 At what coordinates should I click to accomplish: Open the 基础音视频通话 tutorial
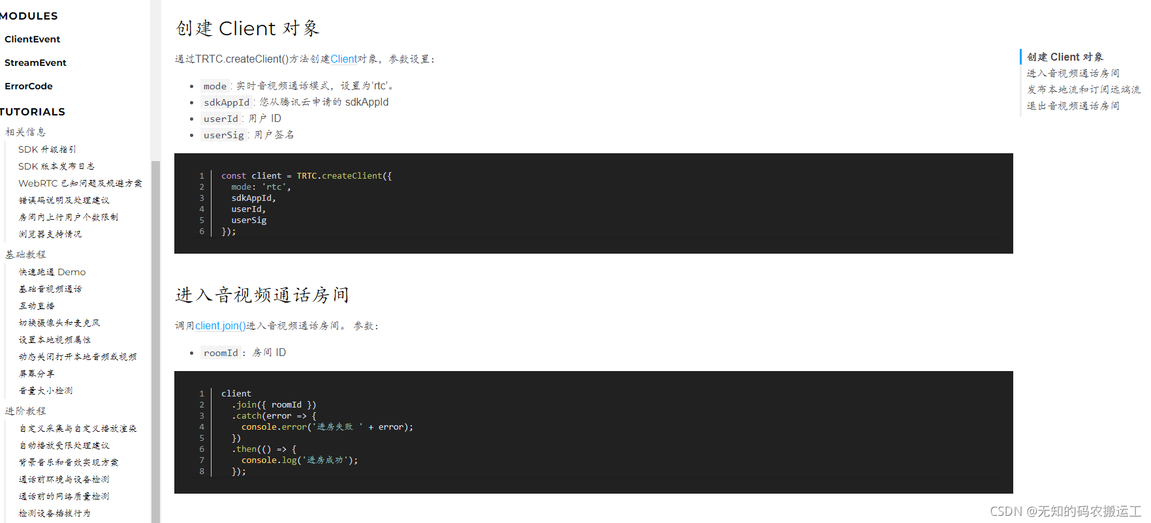(x=50, y=288)
